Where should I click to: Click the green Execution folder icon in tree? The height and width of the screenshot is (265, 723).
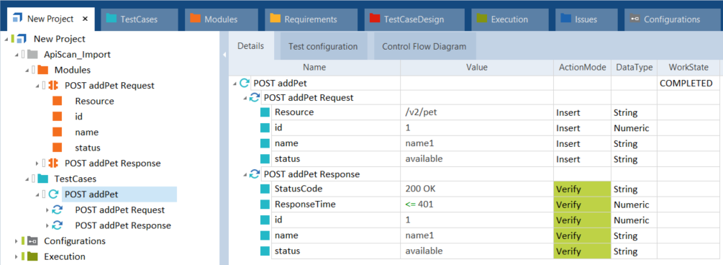[x=32, y=256]
